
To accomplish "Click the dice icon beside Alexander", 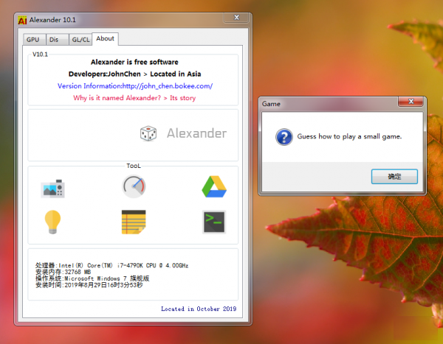I will pyautogui.click(x=148, y=133).
